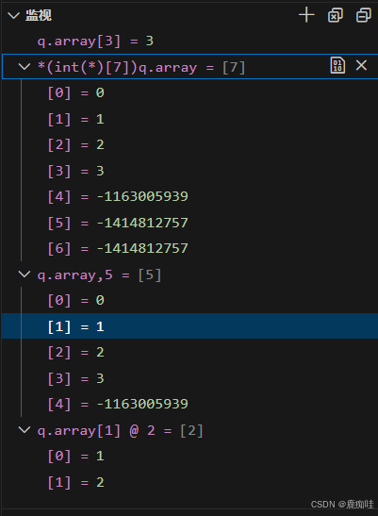
Task: Add a new watch expression
Action: (x=306, y=15)
